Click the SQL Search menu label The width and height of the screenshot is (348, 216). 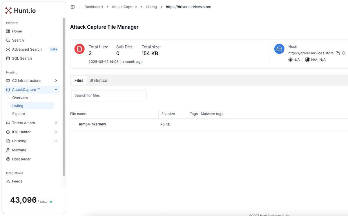click(22, 58)
